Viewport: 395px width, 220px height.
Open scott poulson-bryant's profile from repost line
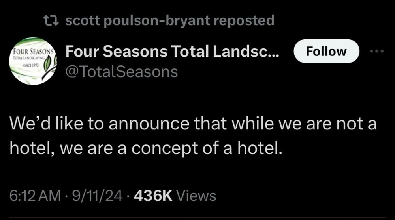(x=137, y=20)
